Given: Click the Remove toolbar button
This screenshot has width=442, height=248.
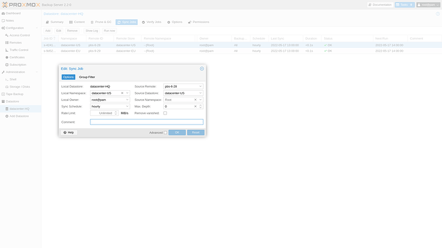Looking at the screenshot, I should point(72,31).
